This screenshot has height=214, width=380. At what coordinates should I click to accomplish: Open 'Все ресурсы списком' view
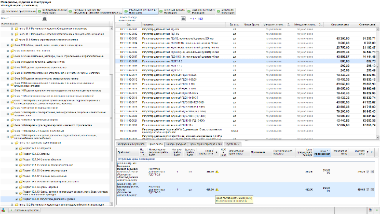[52, 11]
